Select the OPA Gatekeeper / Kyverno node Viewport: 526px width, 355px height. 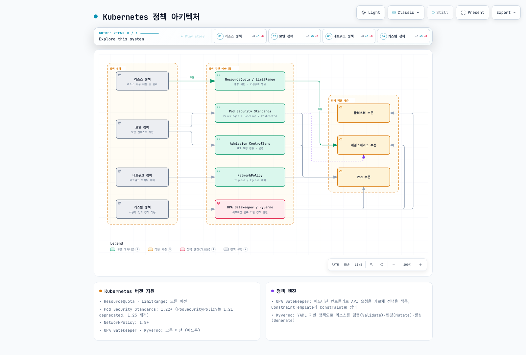pyautogui.click(x=250, y=209)
